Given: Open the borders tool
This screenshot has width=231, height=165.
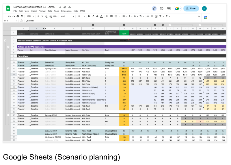Looking at the screenshot, I should pyautogui.click(x=111, y=16).
